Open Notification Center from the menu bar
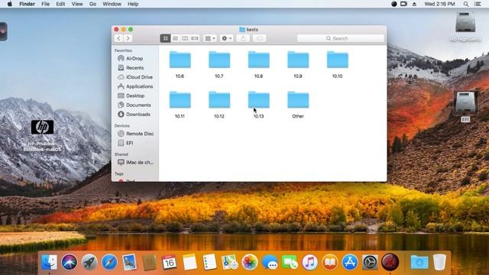 [x=478, y=4]
